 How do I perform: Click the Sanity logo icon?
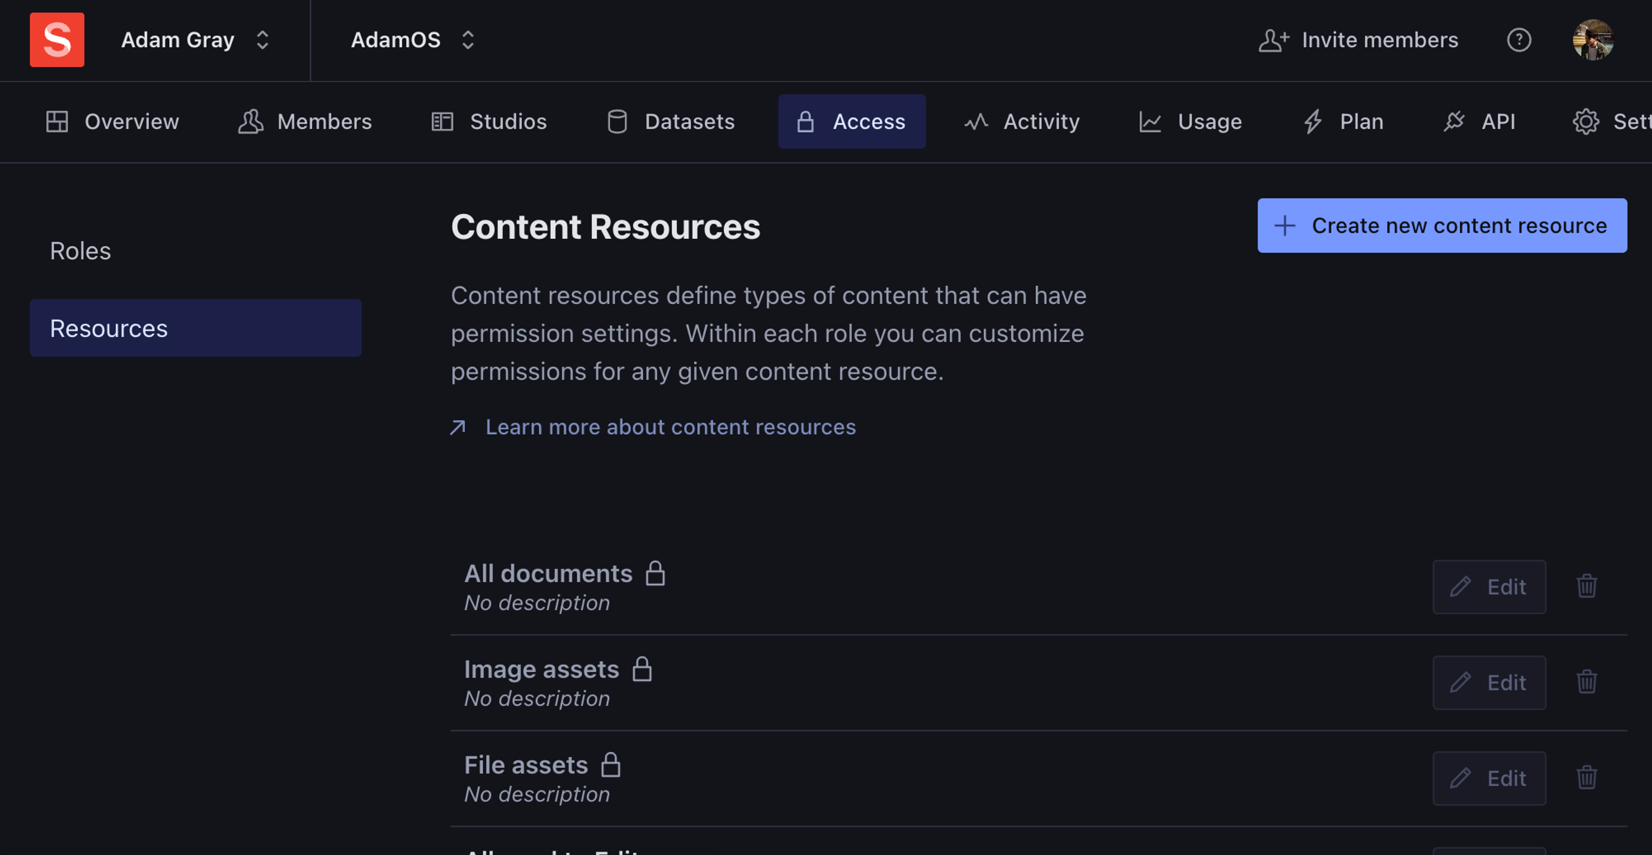[56, 40]
